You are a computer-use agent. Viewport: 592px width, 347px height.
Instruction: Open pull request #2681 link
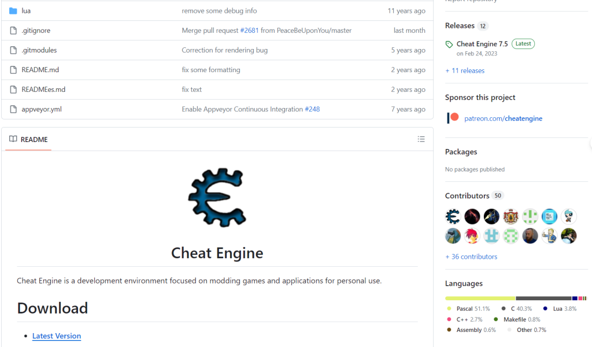coord(249,31)
